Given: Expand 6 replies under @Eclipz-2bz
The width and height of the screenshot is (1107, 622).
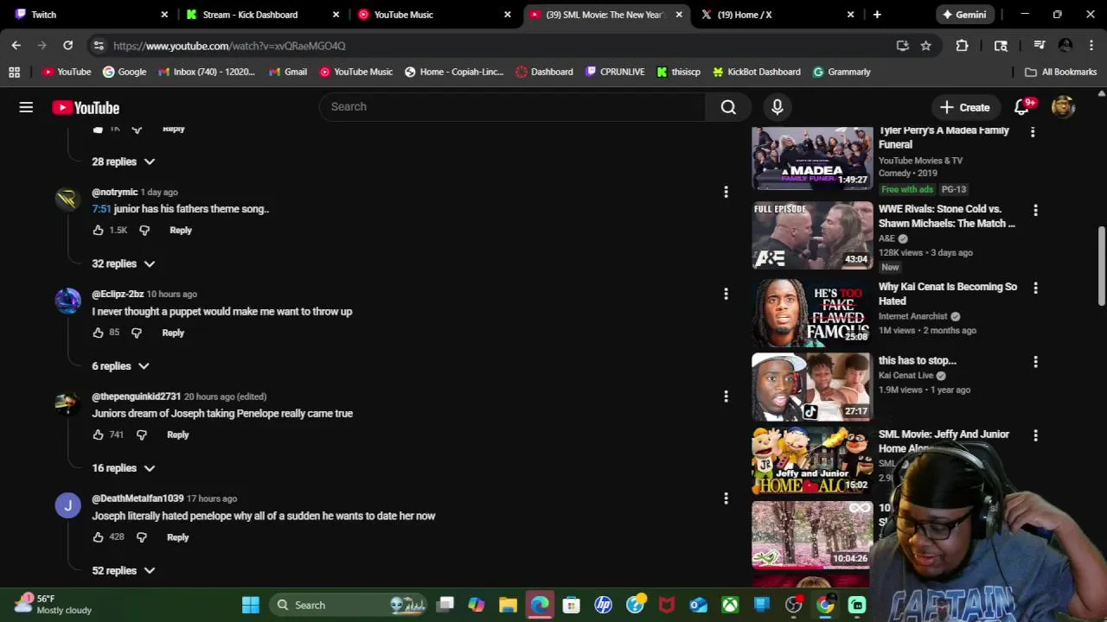Looking at the screenshot, I should click(121, 366).
